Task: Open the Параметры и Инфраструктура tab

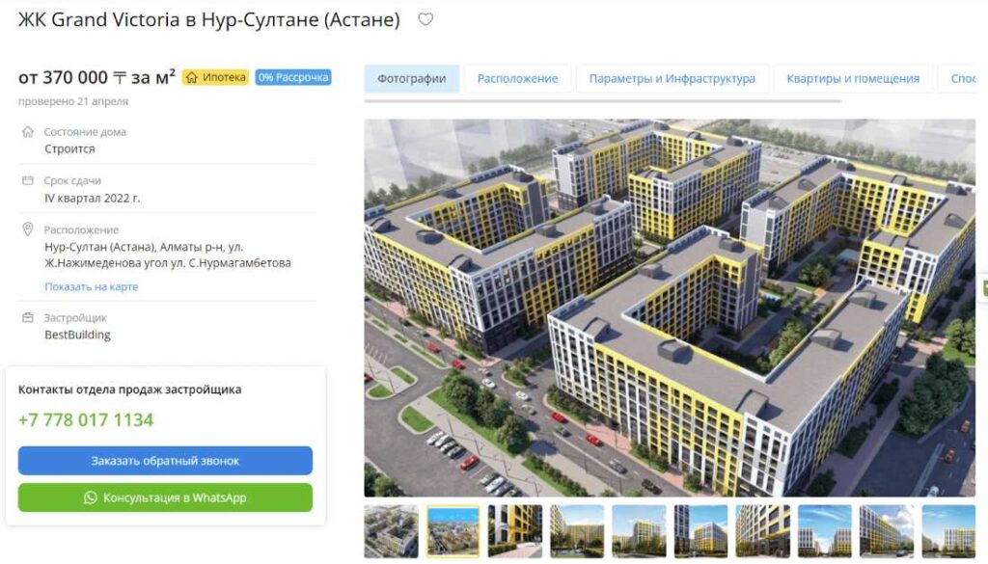Action: (x=672, y=78)
